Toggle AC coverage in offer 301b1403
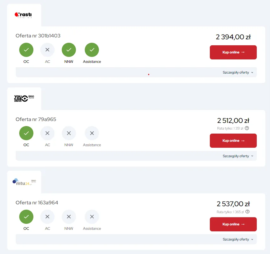Viewport: 270px width, 254px height. pos(47,50)
